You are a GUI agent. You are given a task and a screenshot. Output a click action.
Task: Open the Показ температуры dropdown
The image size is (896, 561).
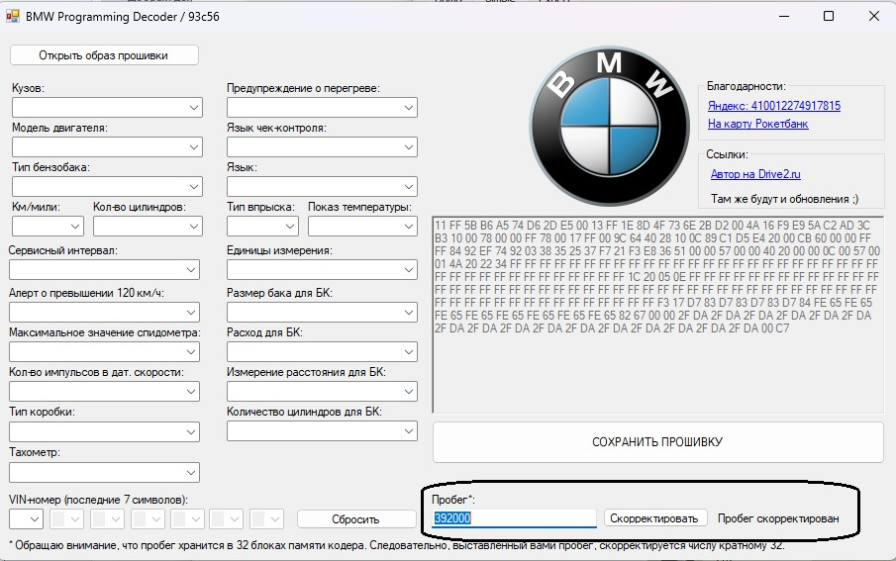pos(362,227)
